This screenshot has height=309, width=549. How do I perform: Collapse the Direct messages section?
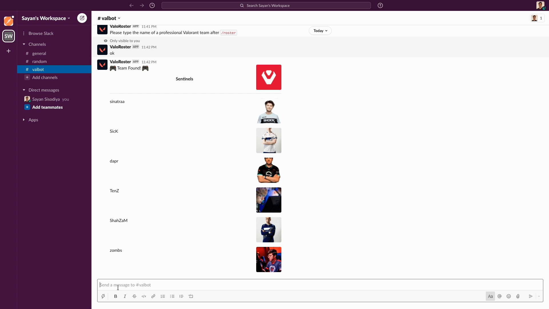pyautogui.click(x=24, y=90)
